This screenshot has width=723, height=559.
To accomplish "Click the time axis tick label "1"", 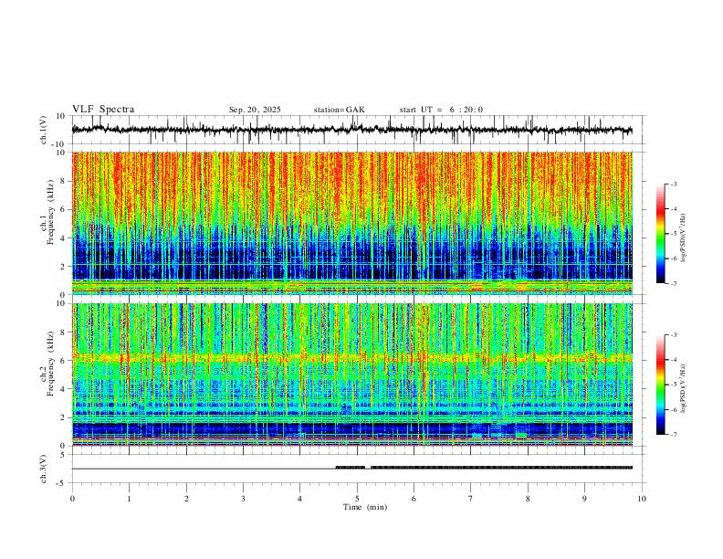I will pyautogui.click(x=129, y=499).
